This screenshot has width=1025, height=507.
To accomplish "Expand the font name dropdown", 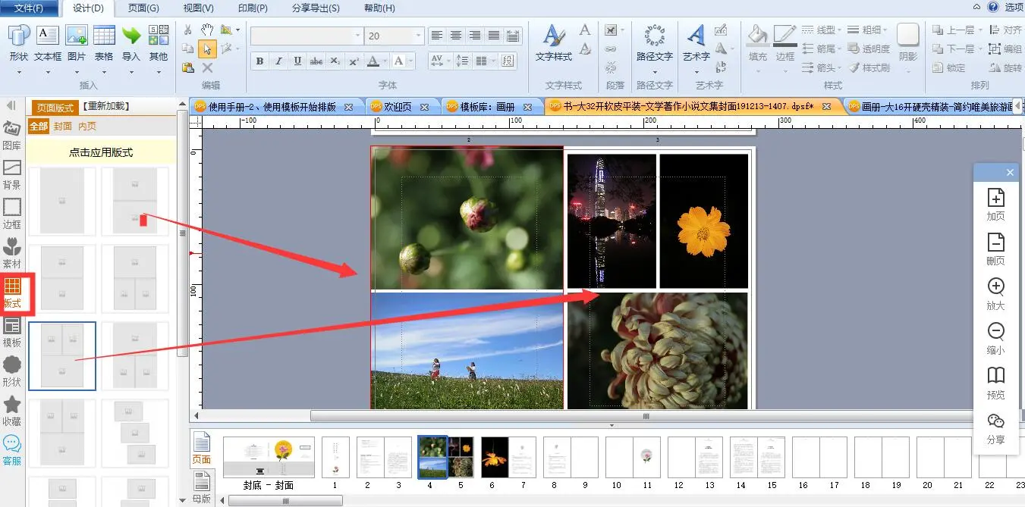I will (x=358, y=36).
